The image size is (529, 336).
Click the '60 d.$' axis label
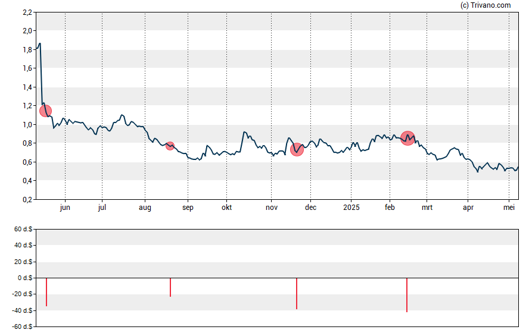click(23, 230)
